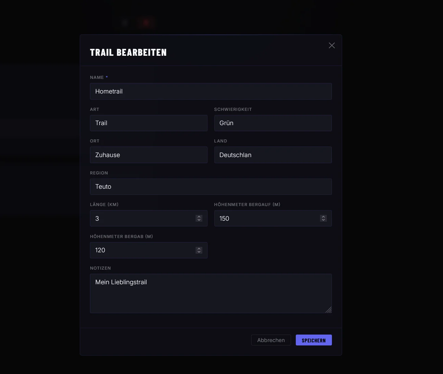Open the Schwierigkeit dropdown showing Grün

coord(273,123)
